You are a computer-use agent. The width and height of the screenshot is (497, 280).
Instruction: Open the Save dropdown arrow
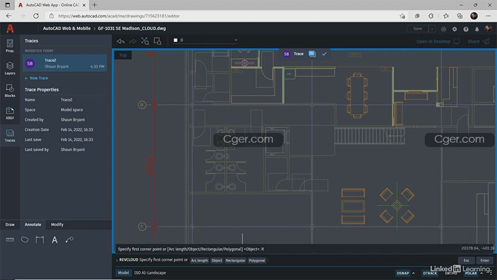pyautogui.click(x=431, y=29)
